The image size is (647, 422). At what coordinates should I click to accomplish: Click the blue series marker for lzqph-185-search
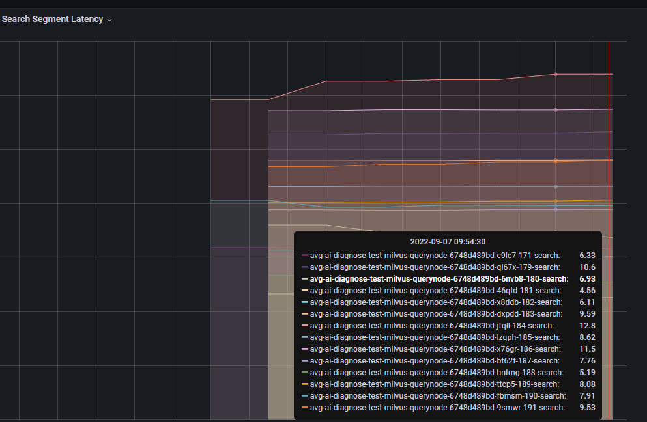pyautogui.click(x=305, y=337)
